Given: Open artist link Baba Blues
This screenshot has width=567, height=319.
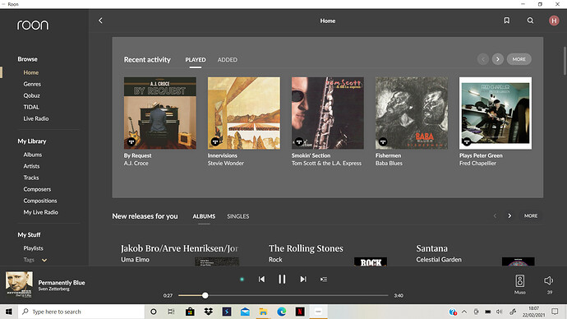Looking at the screenshot, I should pyautogui.click(x=389, y=163).
